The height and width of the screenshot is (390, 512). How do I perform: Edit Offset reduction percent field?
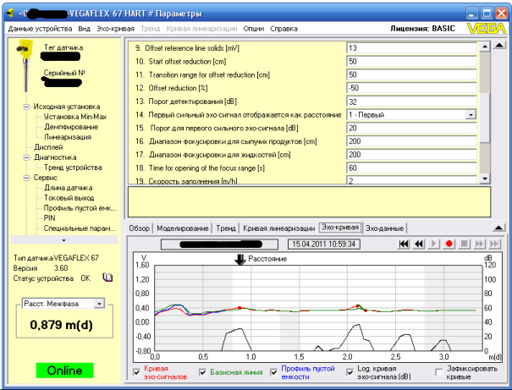411,88
